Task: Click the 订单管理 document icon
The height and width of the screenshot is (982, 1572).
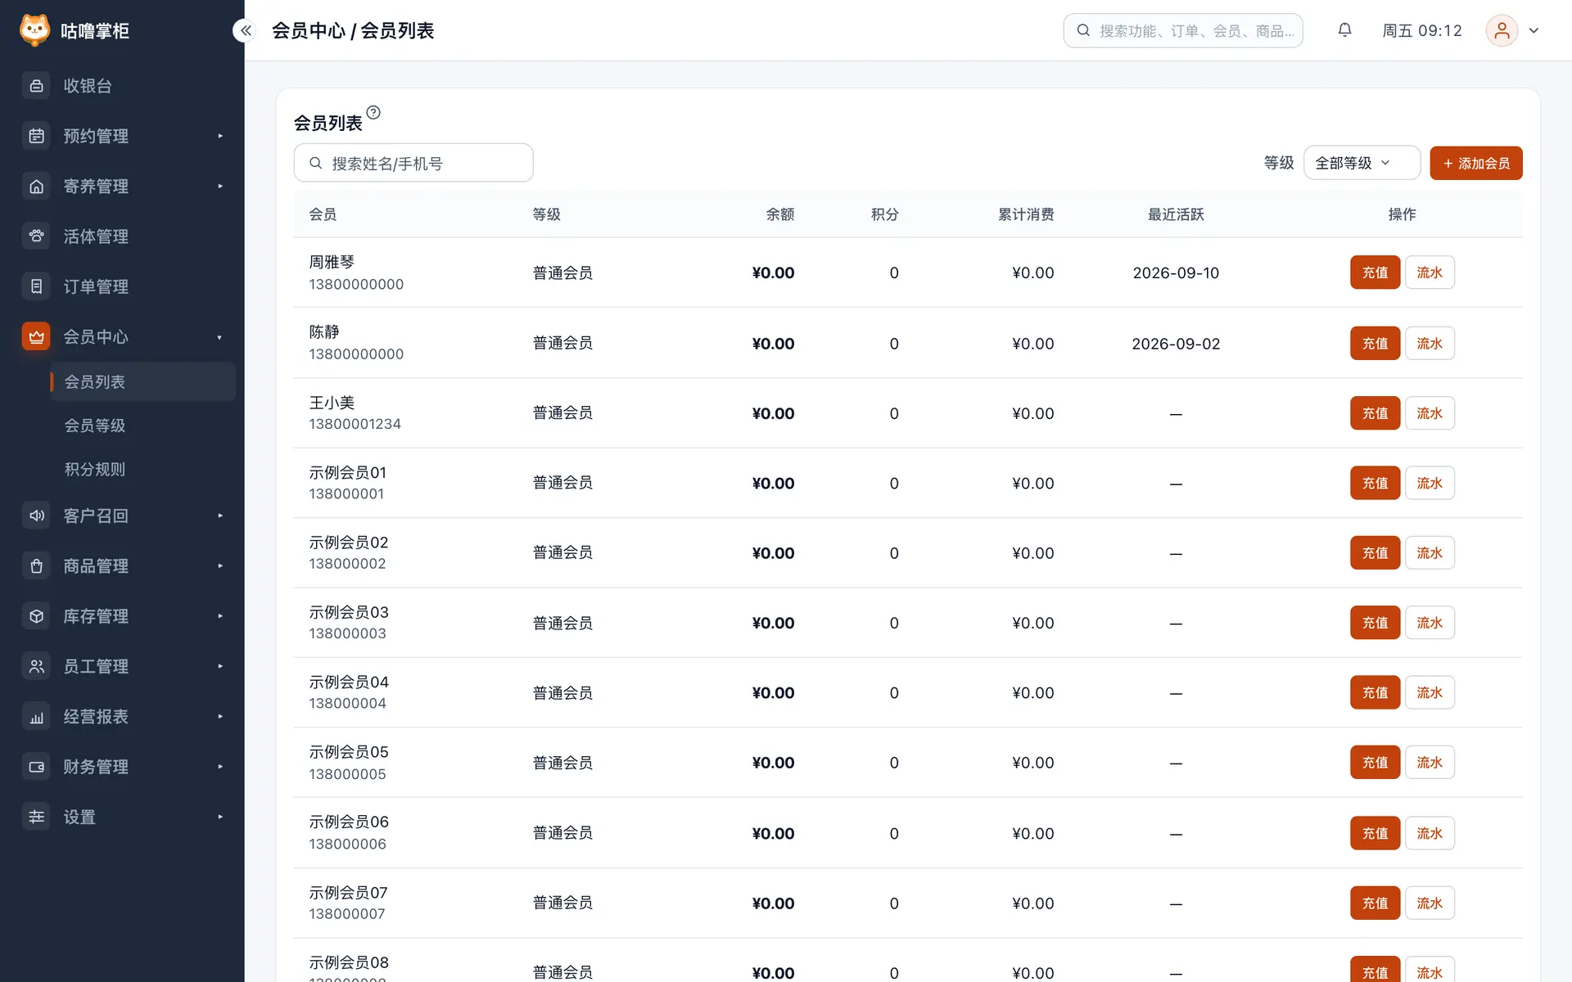Action: (x=36, y=286)
